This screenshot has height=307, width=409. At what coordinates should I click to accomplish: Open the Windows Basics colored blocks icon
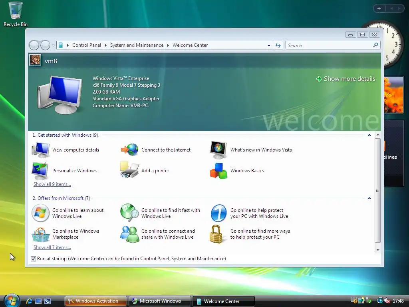pos(218,171)
